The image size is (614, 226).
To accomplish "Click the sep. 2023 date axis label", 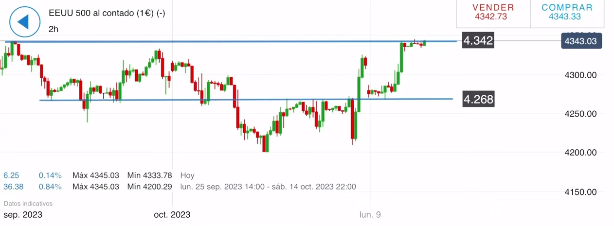I will [23, 215].
